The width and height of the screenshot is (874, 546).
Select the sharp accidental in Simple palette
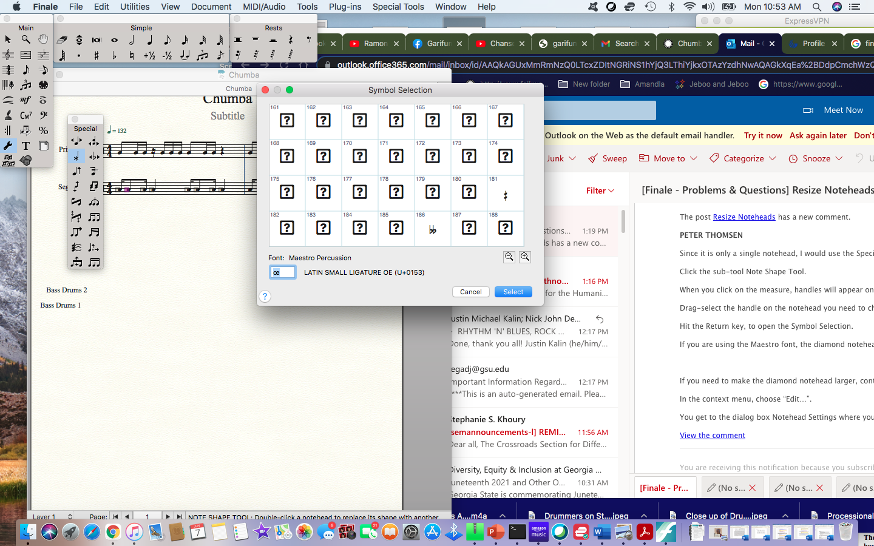pyautogui.click(x=97, y=56)
